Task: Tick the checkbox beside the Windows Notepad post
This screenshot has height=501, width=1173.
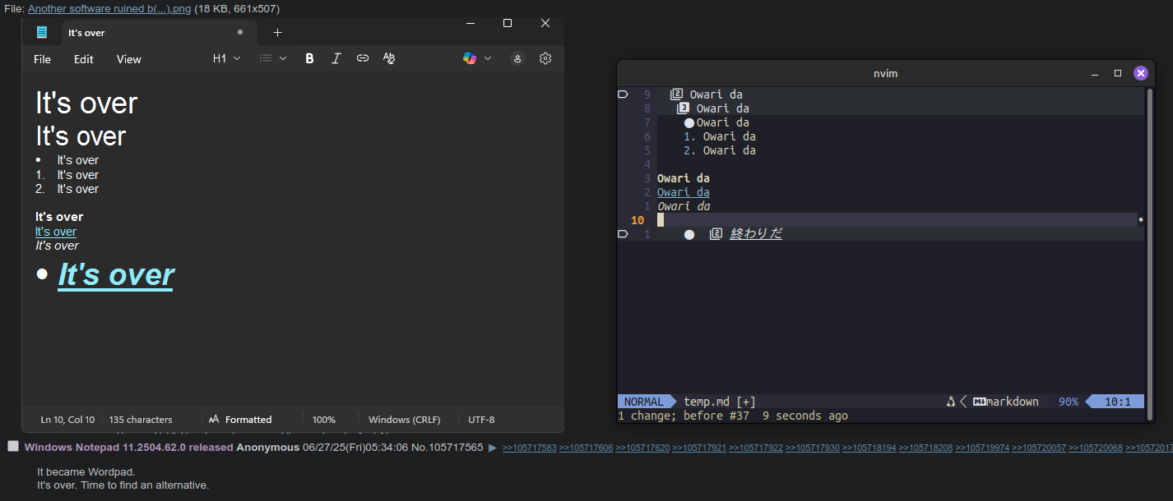Action: pos(13,446)
